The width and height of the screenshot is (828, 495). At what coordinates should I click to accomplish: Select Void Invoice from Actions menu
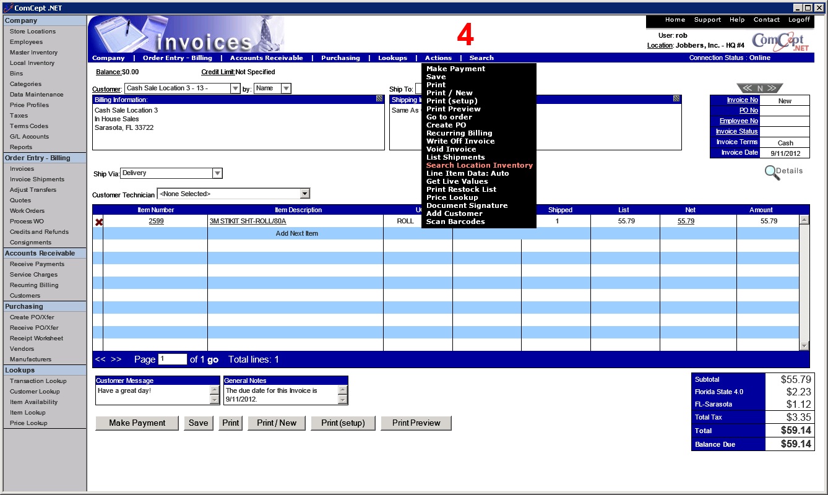pyautogui.click(x=451, y=149)
